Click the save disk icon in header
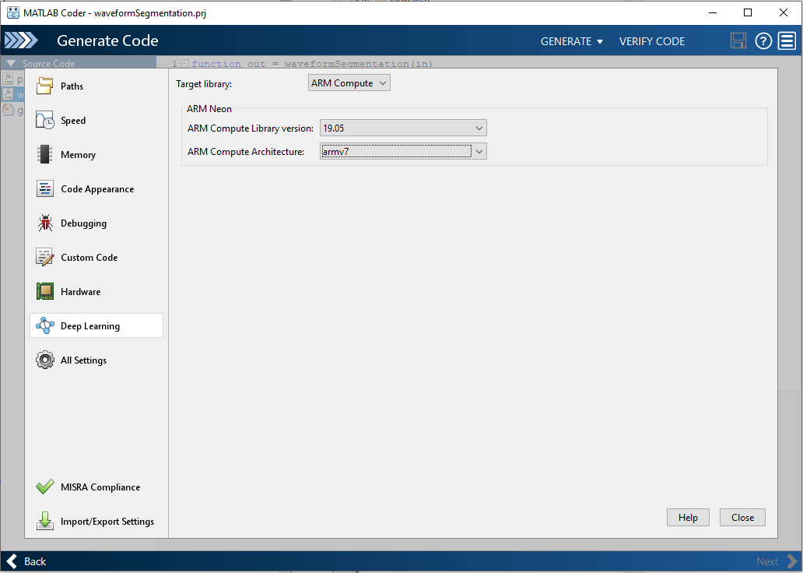803x573 pixels. 738,41
